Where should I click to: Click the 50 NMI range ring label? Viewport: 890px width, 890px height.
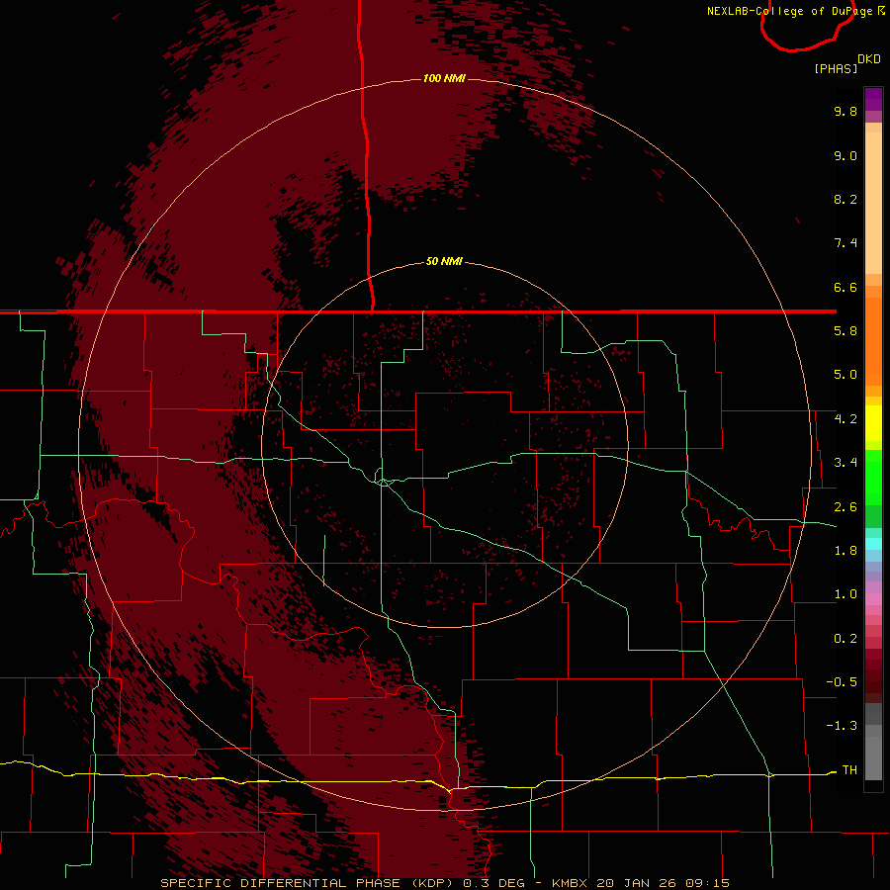point(444,262)
